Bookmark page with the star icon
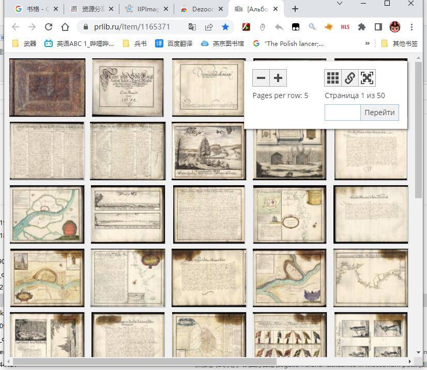Image resolution: width=427 pixels, height=370 pixels. [x=225, y=27]
